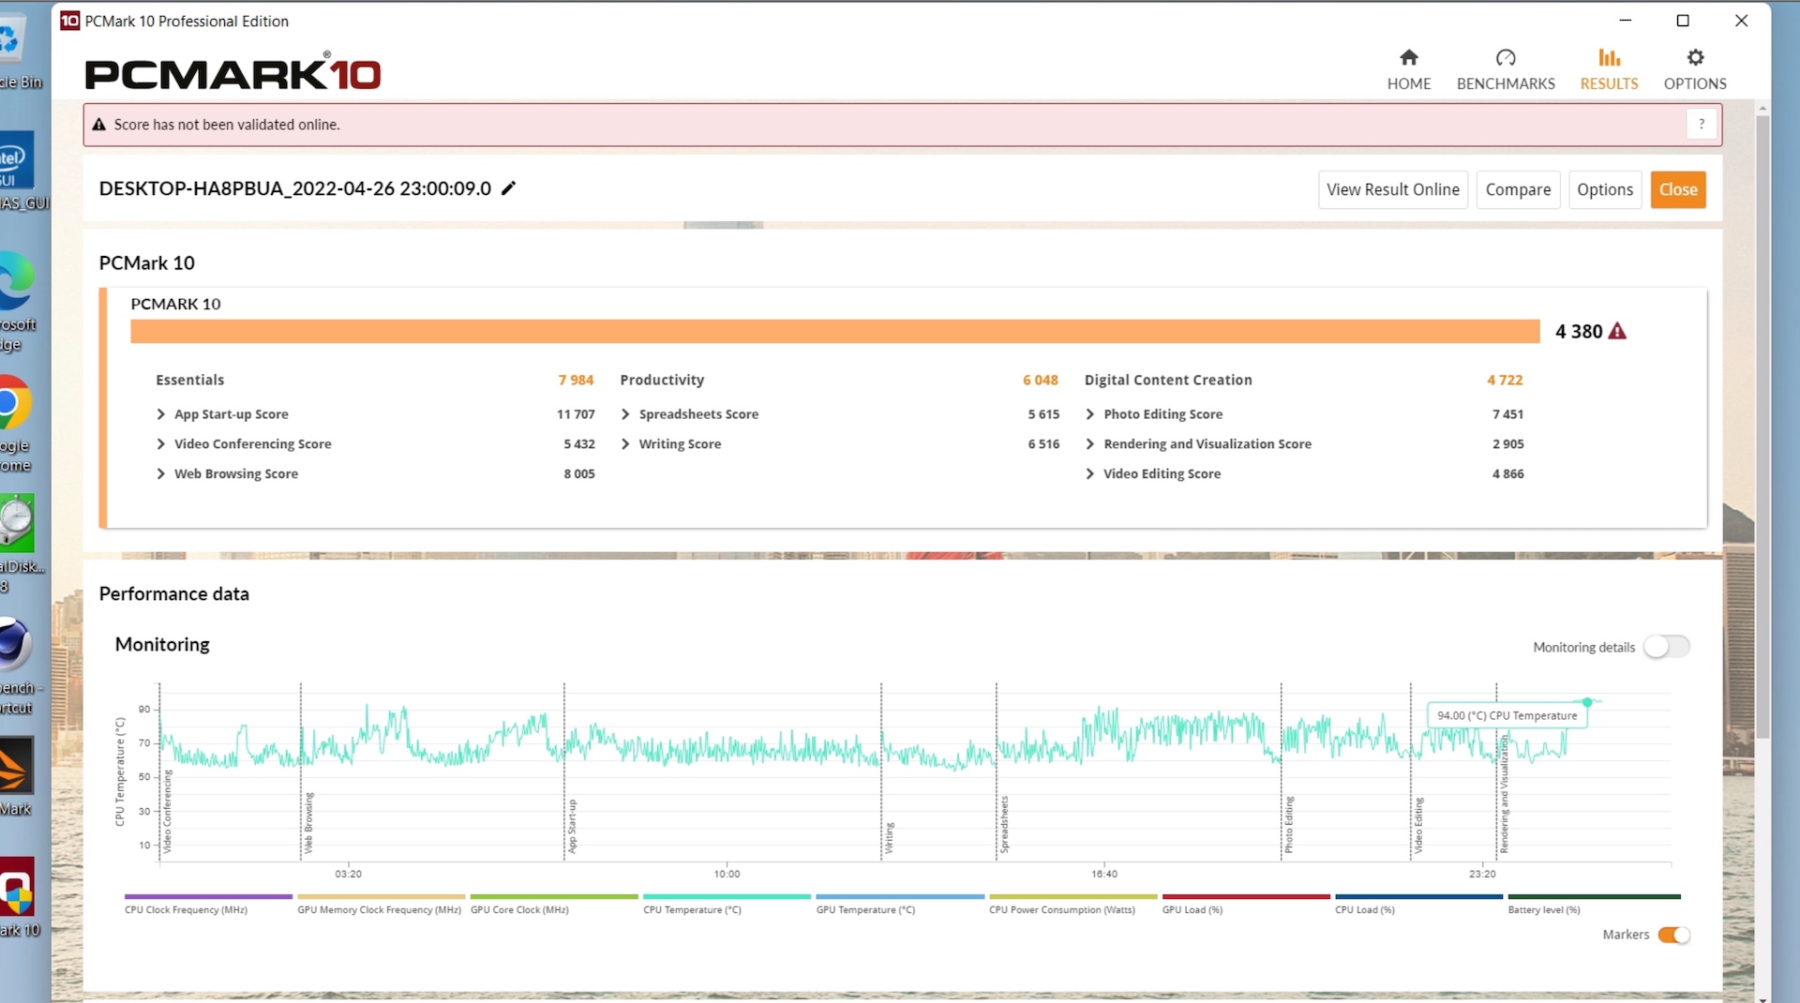Click the Video Conferencing chart marker
The image size is (1800, 1003).
pos(168,812)
